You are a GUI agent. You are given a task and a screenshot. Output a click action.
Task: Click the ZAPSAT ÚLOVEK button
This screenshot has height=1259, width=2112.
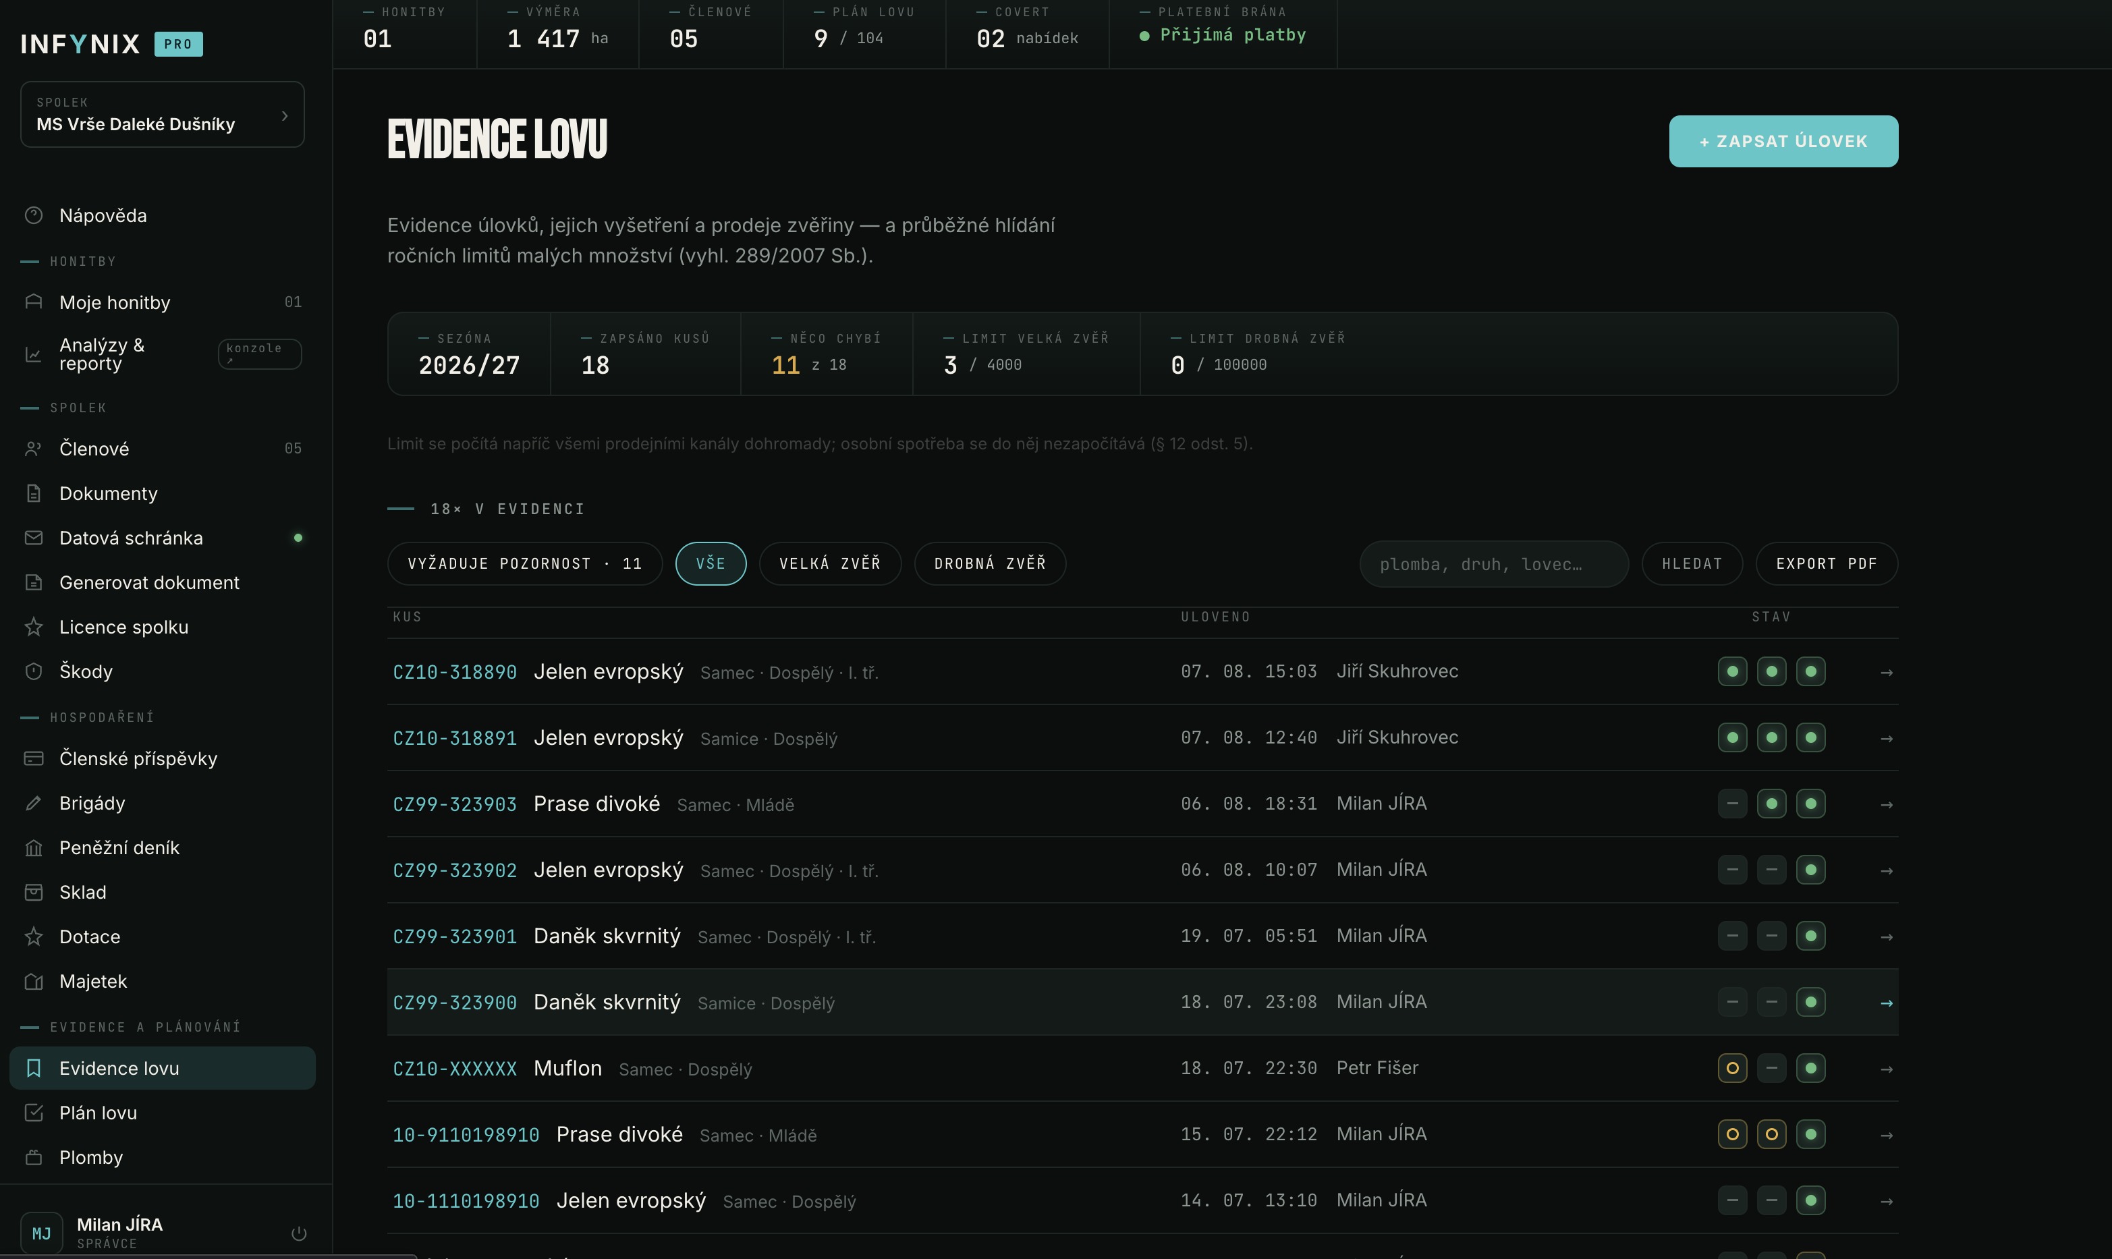(1783, 141)
